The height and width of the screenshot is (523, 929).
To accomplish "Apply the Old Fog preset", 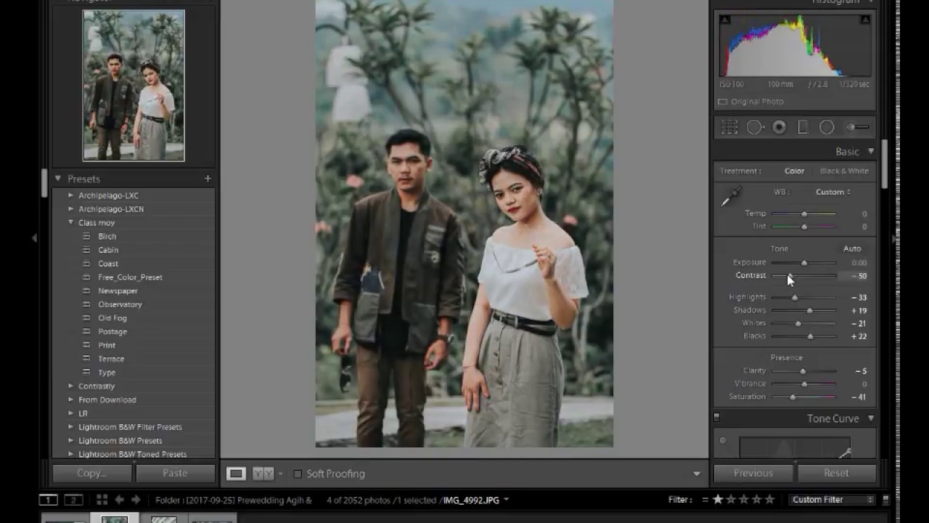I will tap(112, 318).
